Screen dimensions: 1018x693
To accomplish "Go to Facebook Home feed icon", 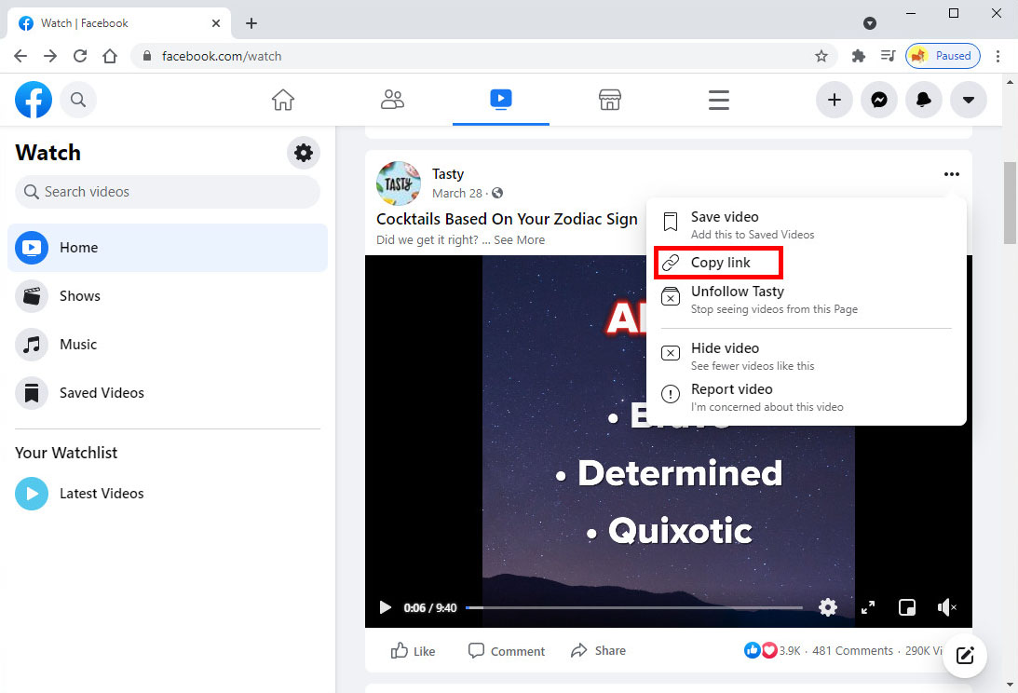I will click(x=283, y=100).
